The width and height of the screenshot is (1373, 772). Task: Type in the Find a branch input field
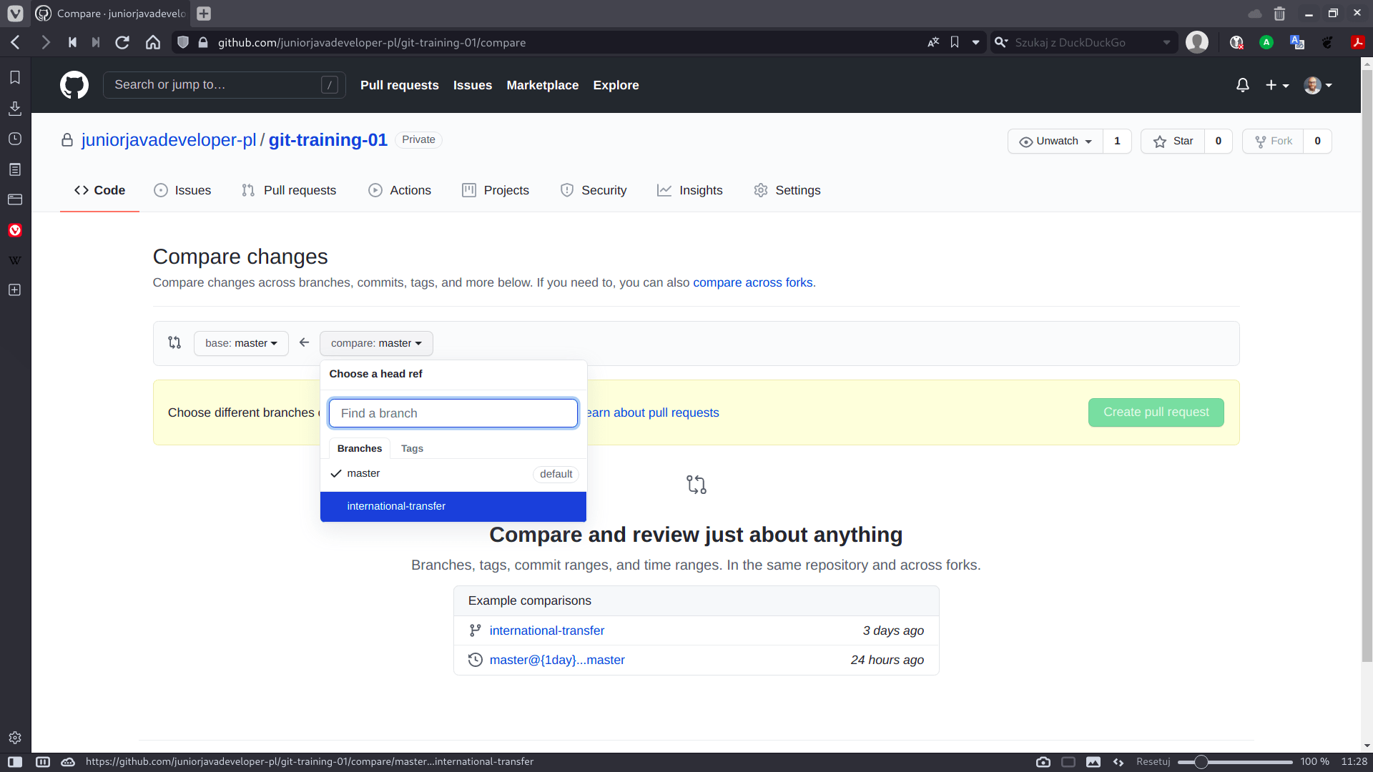(453, 413)
